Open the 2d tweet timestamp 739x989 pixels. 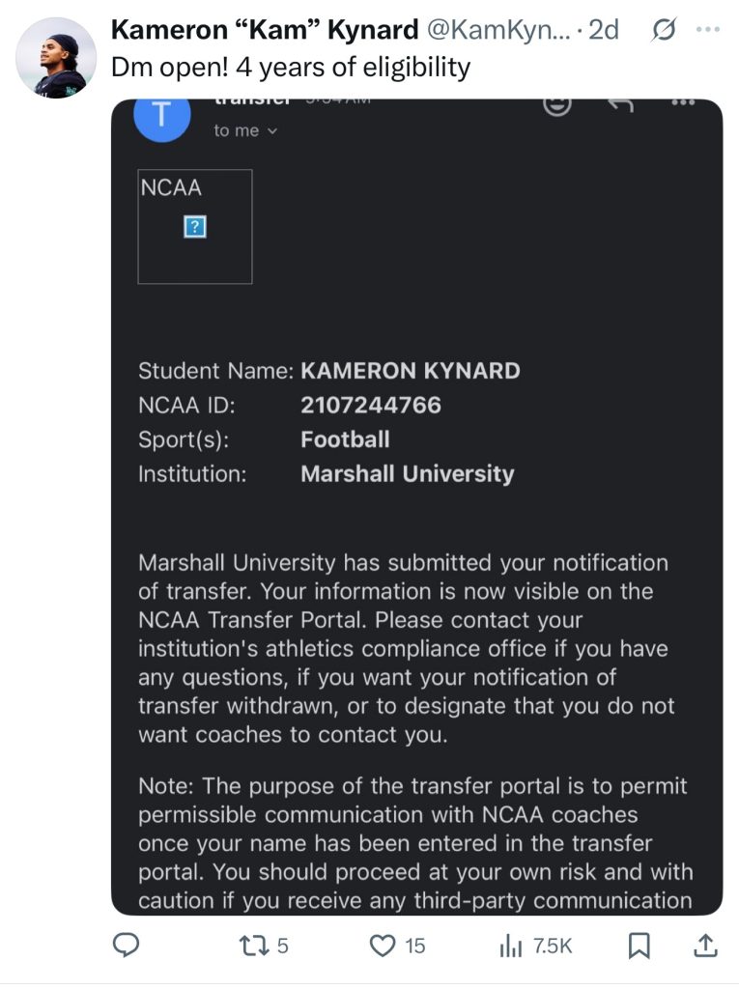tap(604, 30)
